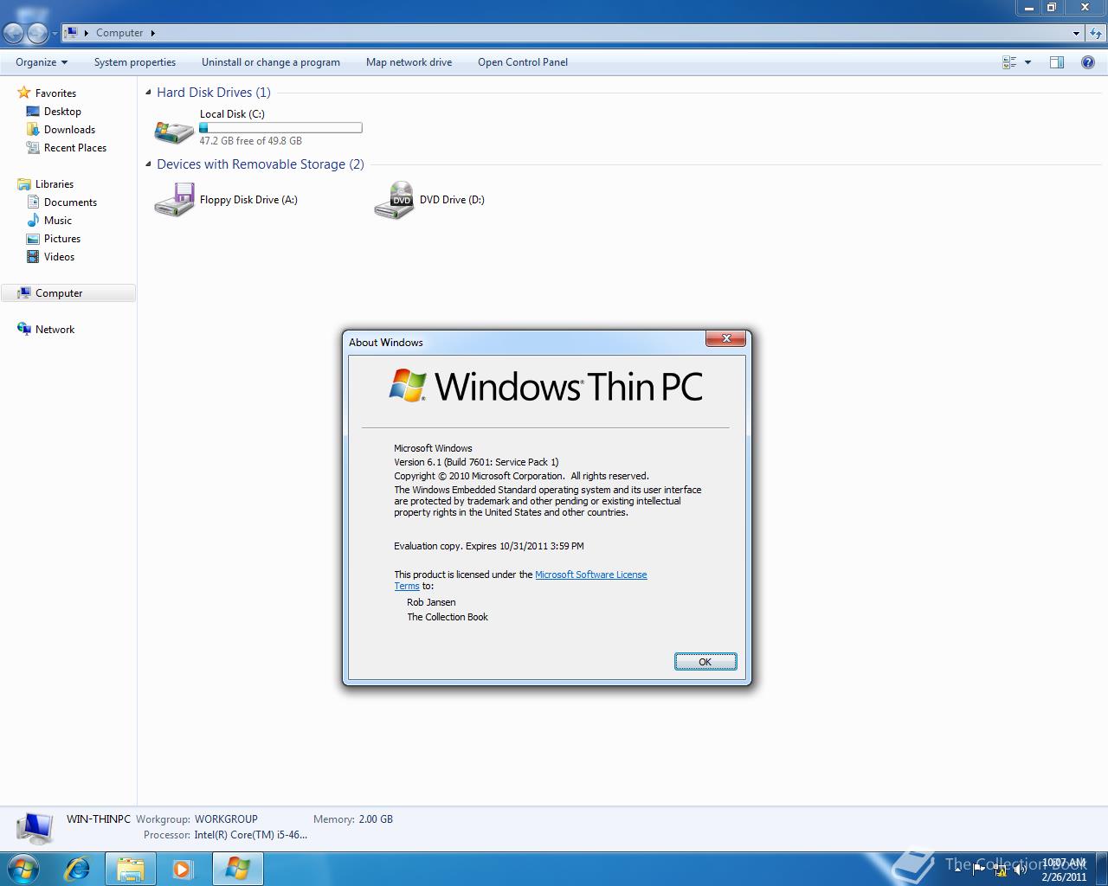The width and height of the screenshot is (1108, 886).
Task: Click Uninstall or change a program
Action: pyautogui.click(x=271, y=62)
